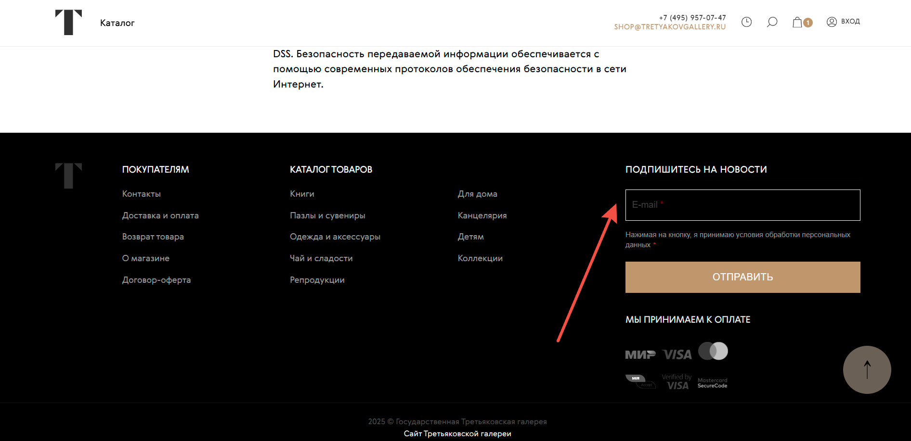Click the Tretyakov T logo in header

coord(68,22)
